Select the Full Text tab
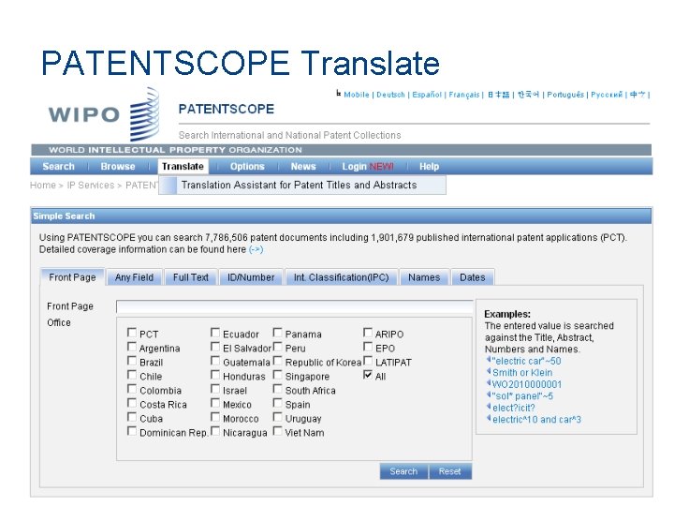The image size is (674, 506). (x=190, y=277)
